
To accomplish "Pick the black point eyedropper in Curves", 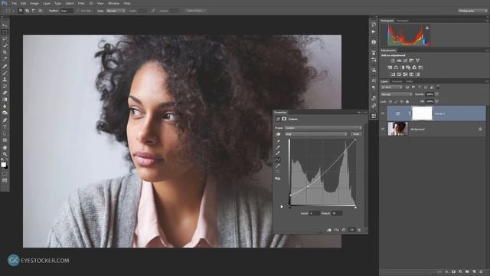I will (277, 141).
